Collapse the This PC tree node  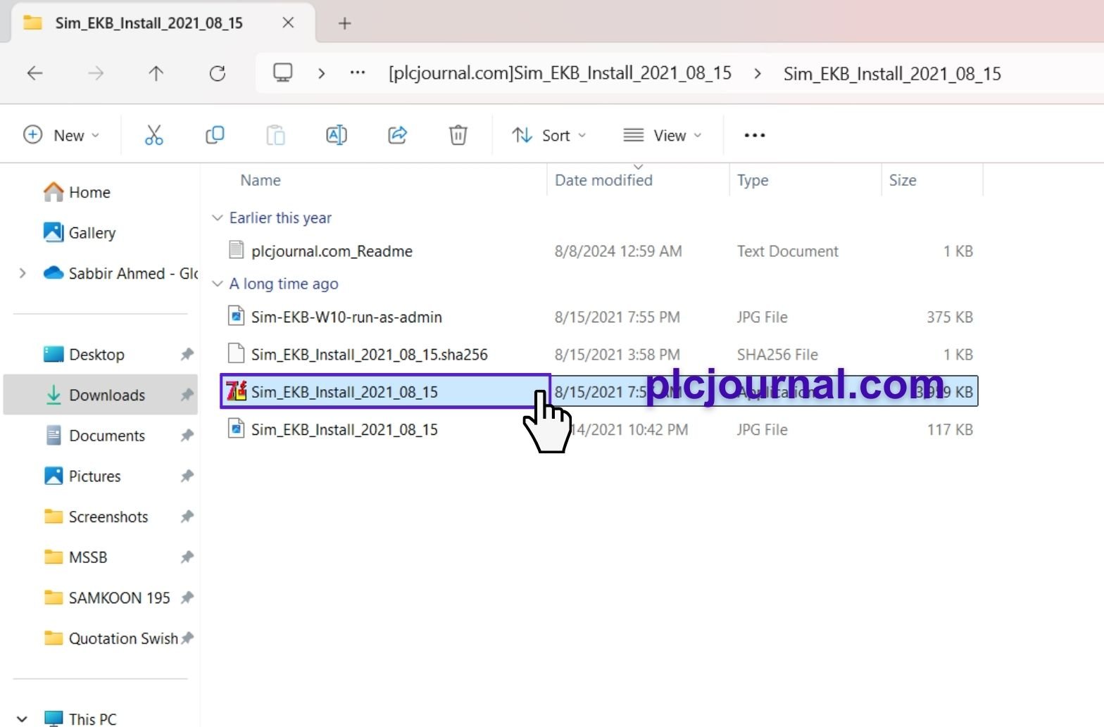(x=22, y=719)
